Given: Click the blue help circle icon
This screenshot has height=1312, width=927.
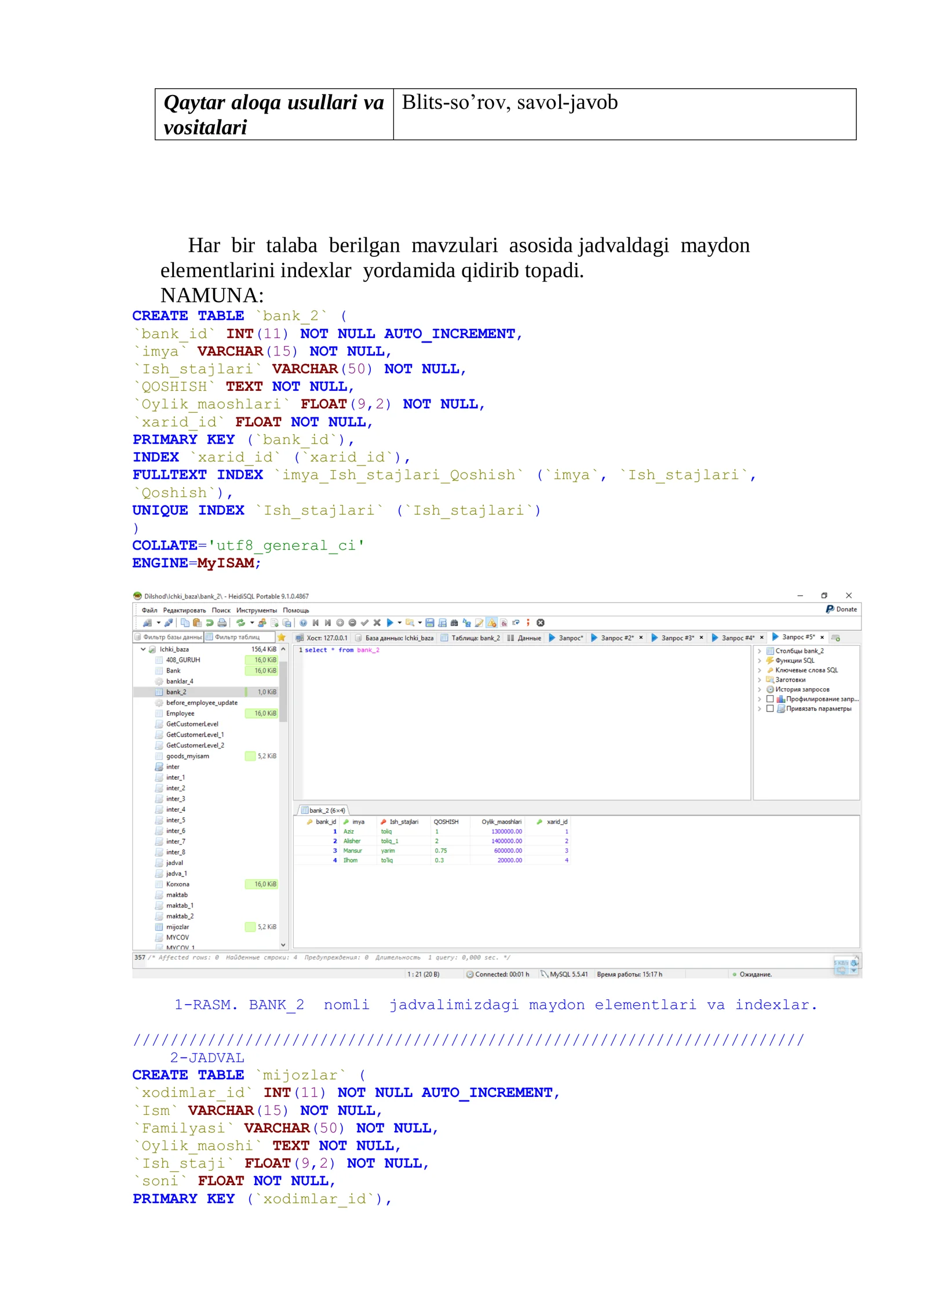Looking at the screenshot, I should click(x=303, y=623).
